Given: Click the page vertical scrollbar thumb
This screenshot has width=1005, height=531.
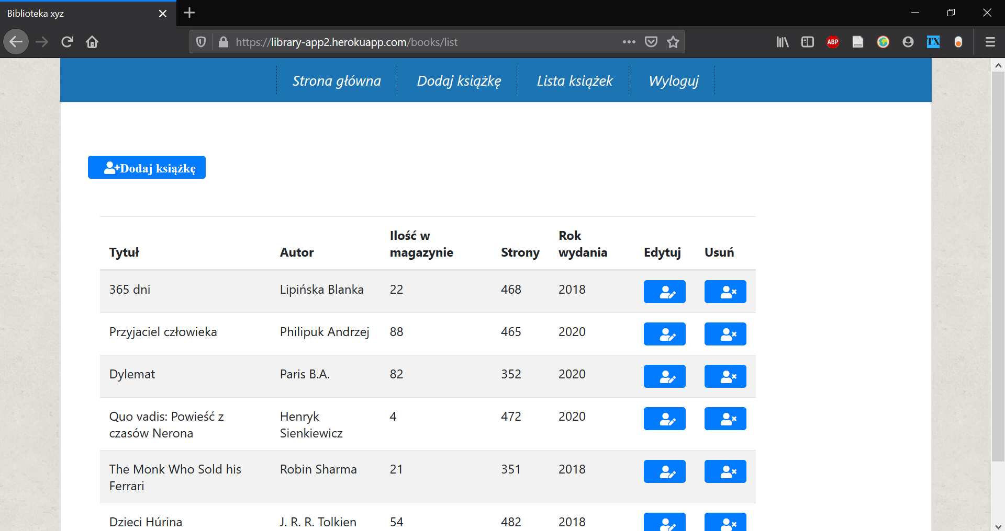Looking at the screenshot, I should point(998,261).
